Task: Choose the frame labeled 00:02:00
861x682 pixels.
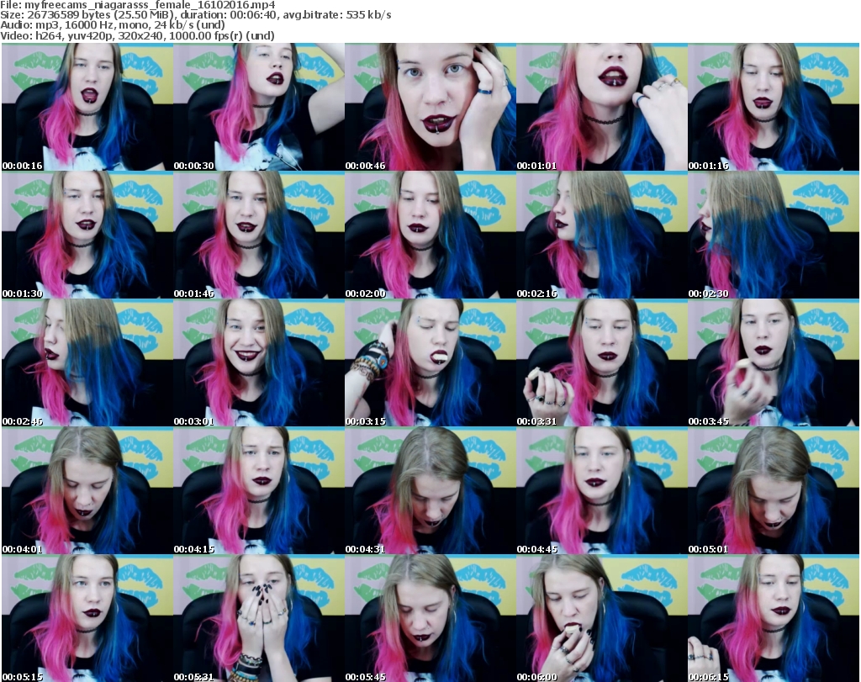Action: pyautogui.click(x=430, y=235)
